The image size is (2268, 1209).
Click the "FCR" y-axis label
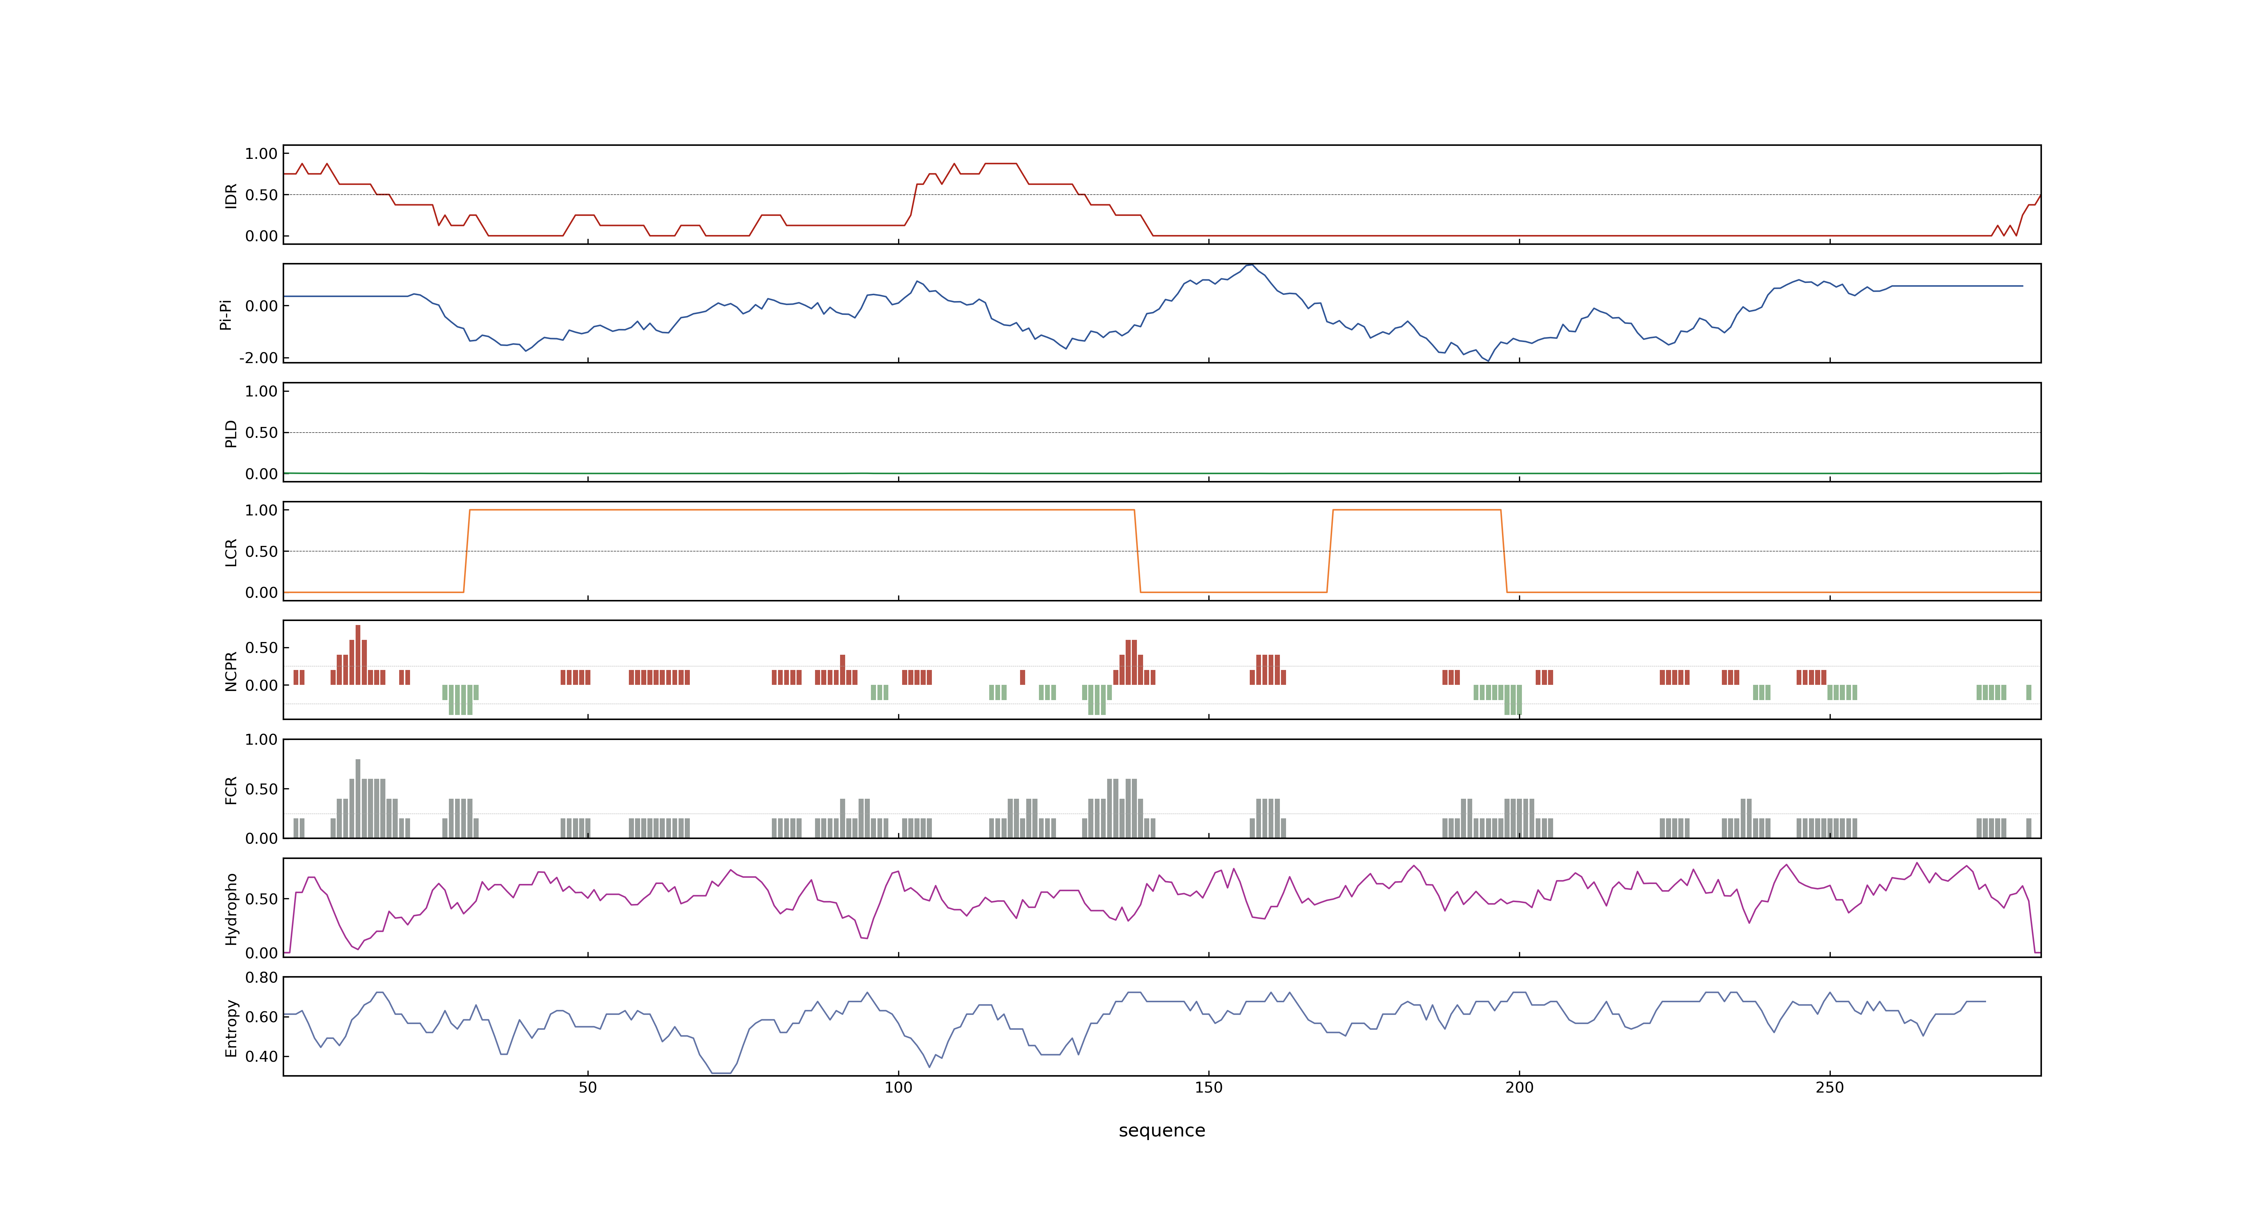coord(232,789)
